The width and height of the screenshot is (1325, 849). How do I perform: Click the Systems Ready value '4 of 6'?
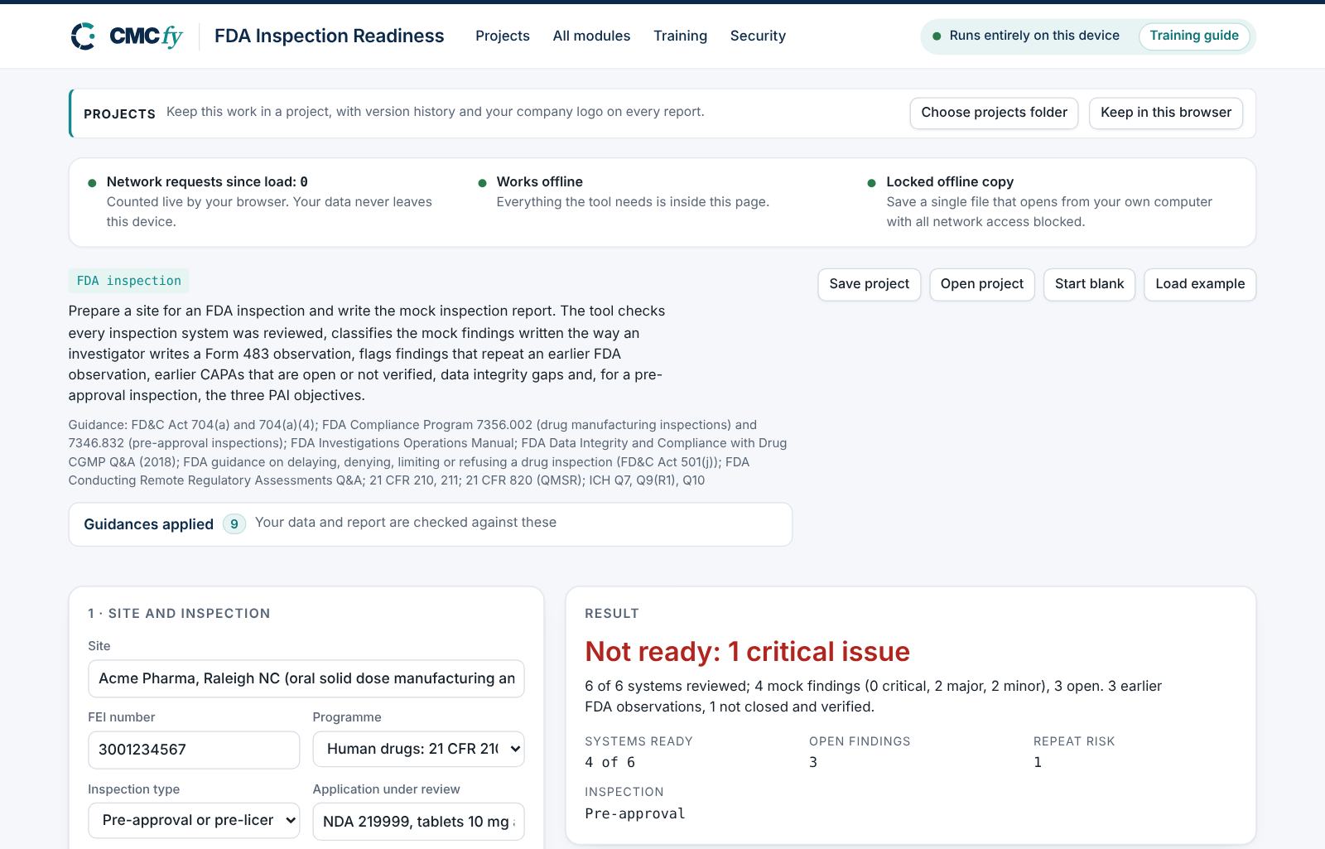click(x=609, y=762)
